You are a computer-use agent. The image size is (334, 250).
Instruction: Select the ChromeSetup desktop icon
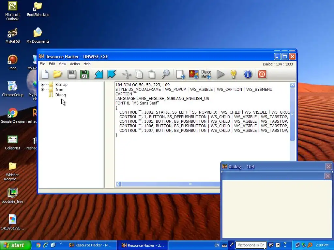tap(12, 89)
